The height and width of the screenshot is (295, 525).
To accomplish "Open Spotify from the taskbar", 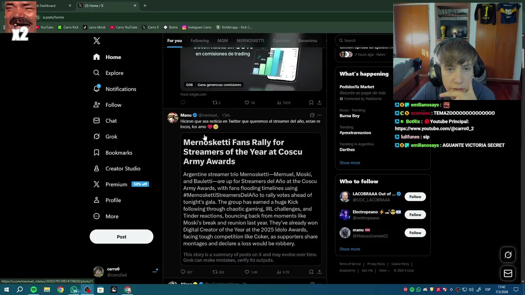I will point(34,290).
